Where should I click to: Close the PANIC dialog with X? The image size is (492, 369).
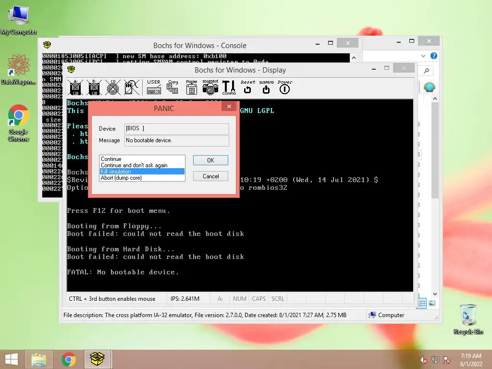(x=229, y=106)
